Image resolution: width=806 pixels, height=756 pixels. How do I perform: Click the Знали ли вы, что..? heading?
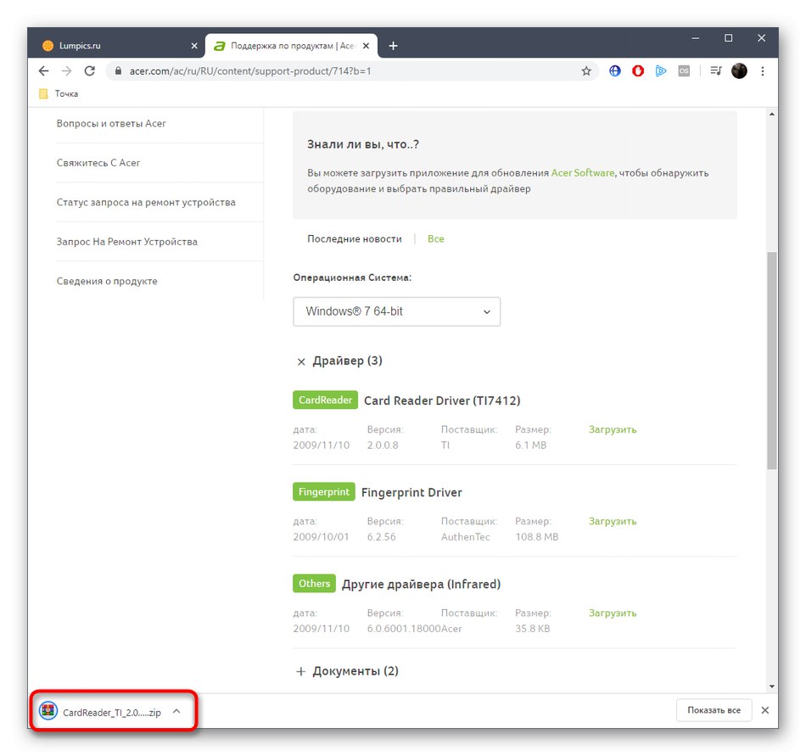coord(363,144)
